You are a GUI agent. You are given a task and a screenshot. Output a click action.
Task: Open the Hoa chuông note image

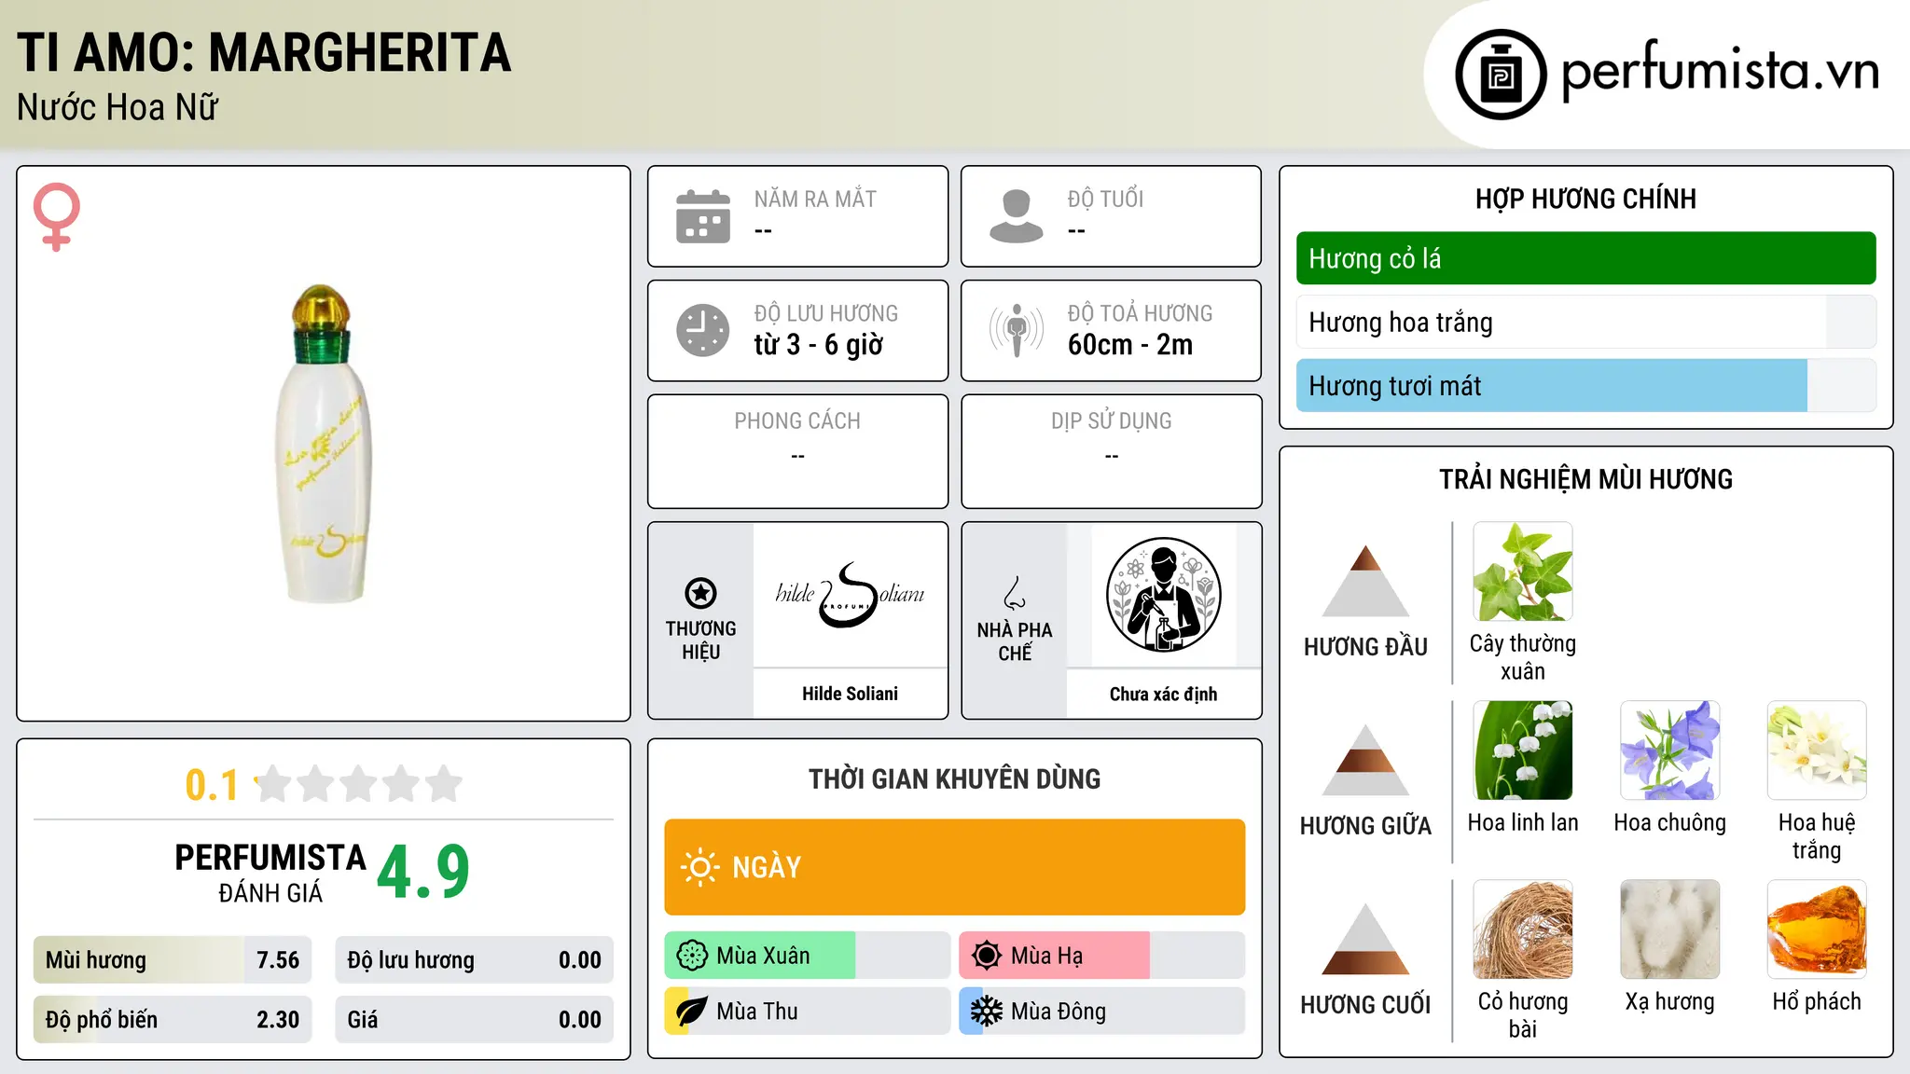(x=1670, y=750)
